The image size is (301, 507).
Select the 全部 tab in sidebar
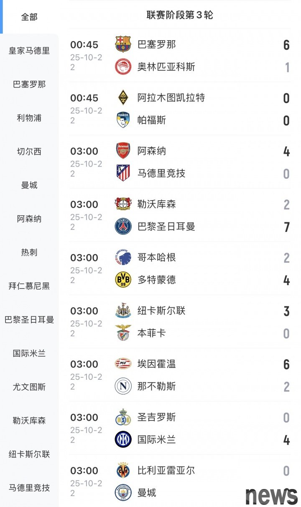tap(29, 17)
